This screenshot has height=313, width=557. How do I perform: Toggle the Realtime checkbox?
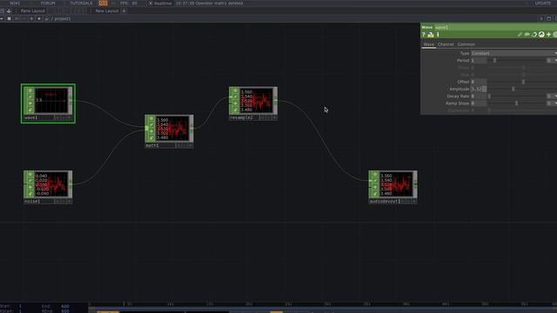coord(151,3)
